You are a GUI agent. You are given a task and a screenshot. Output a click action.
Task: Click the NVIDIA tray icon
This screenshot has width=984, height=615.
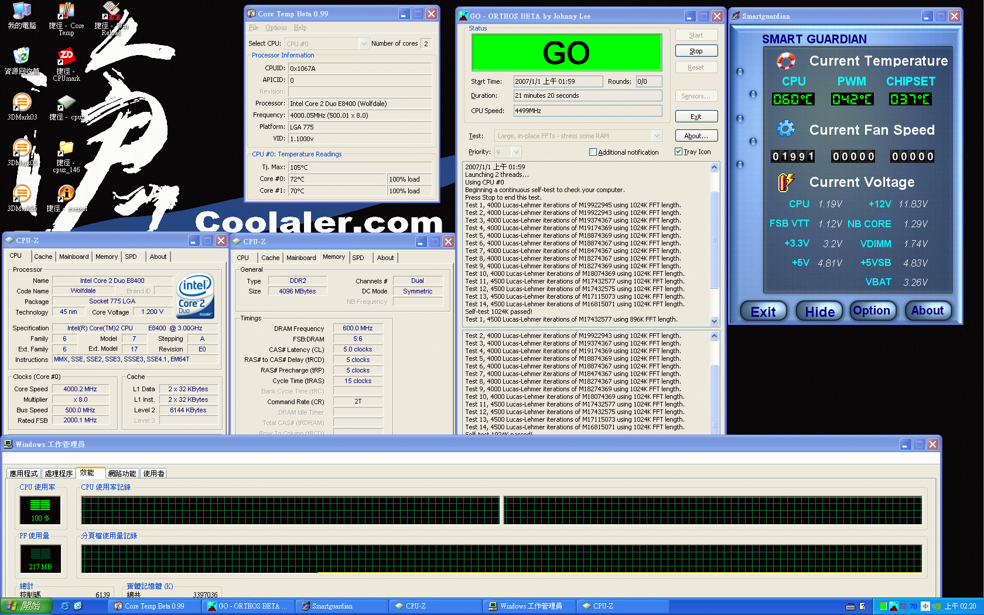935,606
